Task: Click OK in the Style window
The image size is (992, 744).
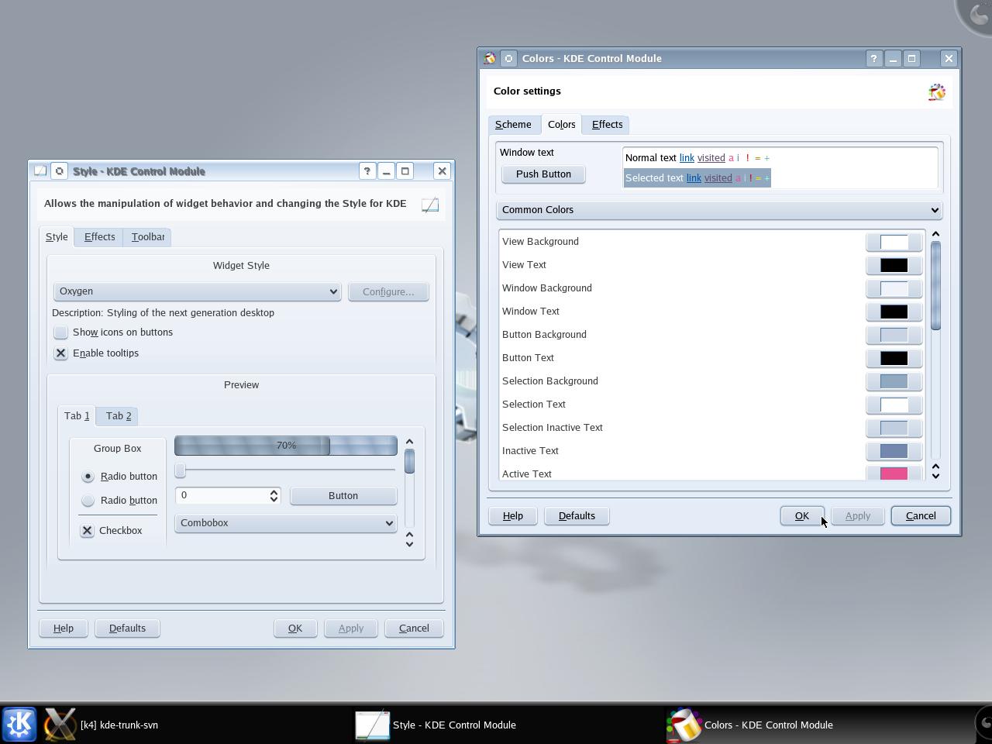Action: pos(294,628)
